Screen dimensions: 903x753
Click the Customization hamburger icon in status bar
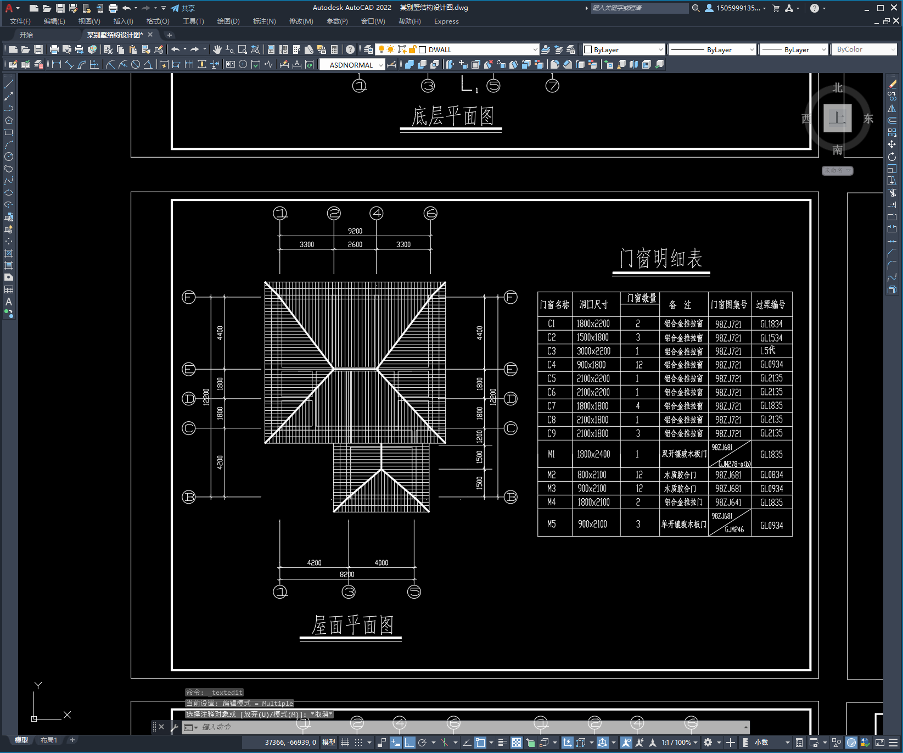tap(893, 743)
